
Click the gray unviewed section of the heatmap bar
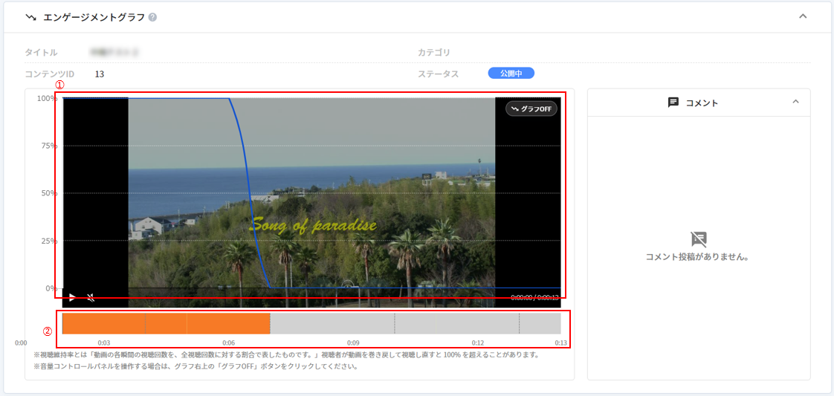(x=415, y=323)
